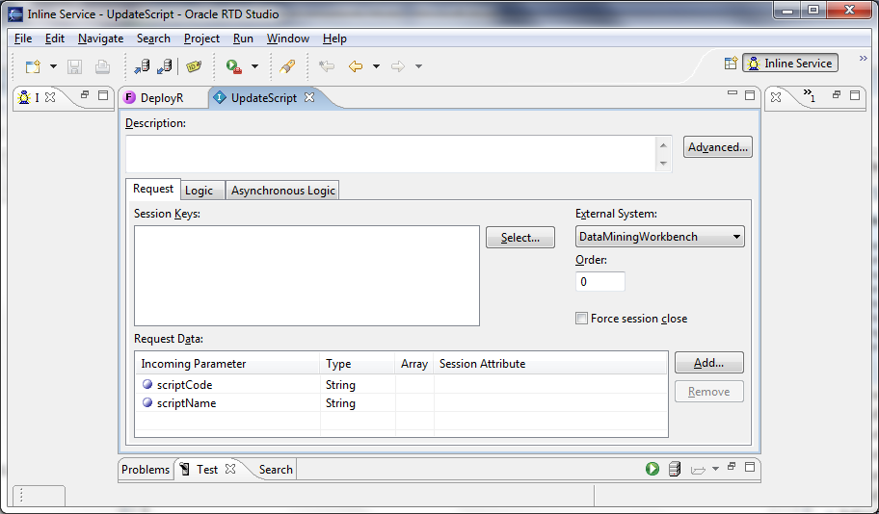
Task: Click the Forward navigation arrow
Action: click(x=398, y=66)
